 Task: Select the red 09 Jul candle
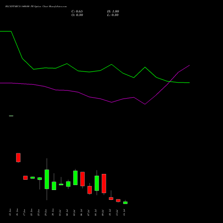[104, 183]
